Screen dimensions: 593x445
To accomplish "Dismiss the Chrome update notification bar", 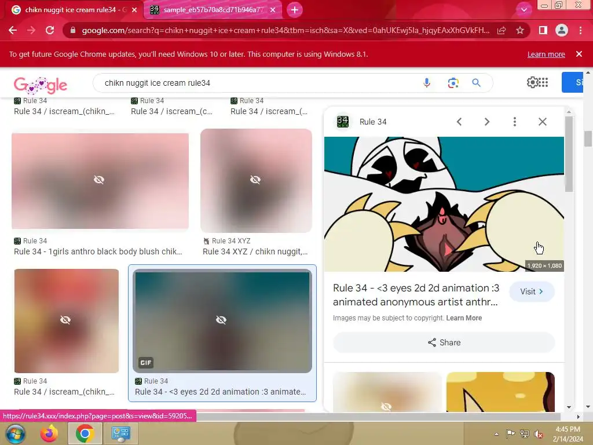I will tap(579, 54).
